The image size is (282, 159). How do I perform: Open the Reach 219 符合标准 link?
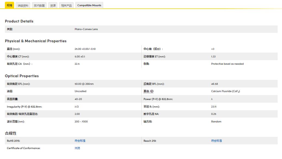tap(217, 141)
